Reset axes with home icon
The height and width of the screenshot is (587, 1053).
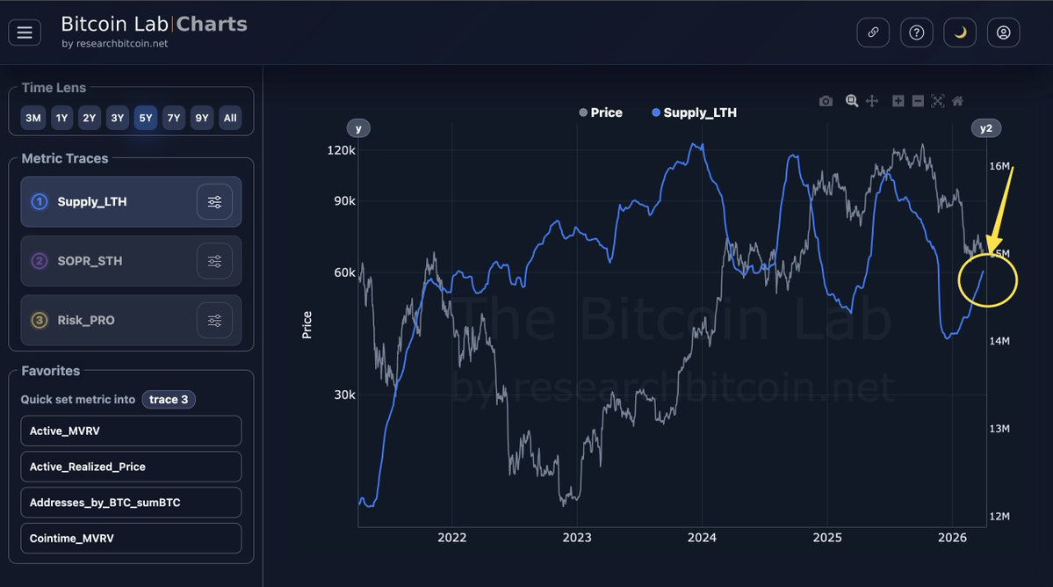(958, 101)
